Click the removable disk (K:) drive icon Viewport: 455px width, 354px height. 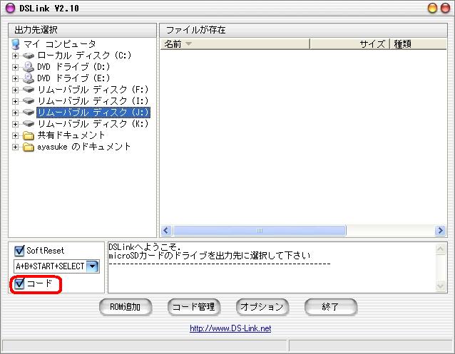[29, 124]
